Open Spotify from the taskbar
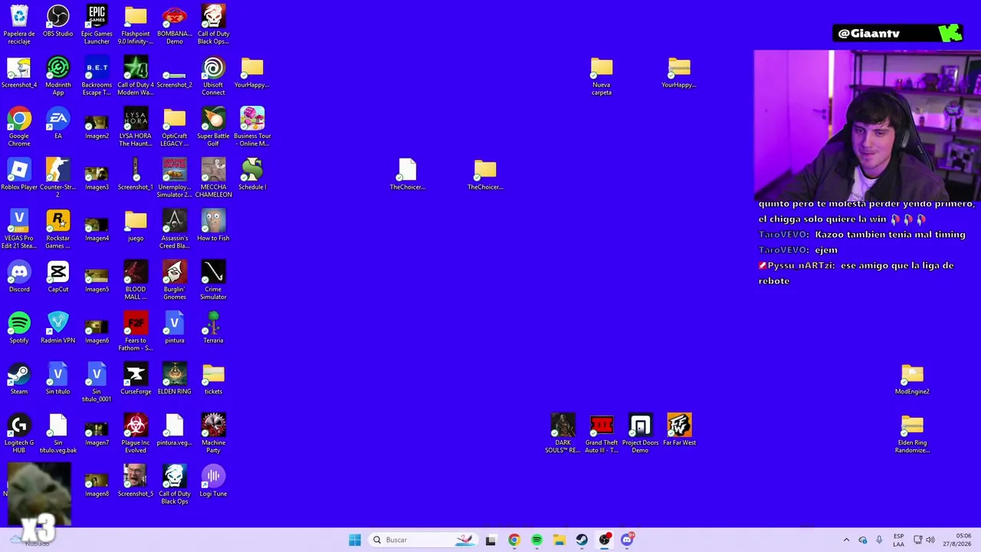This screenshot has height=552, width=981. pos(536,540)
